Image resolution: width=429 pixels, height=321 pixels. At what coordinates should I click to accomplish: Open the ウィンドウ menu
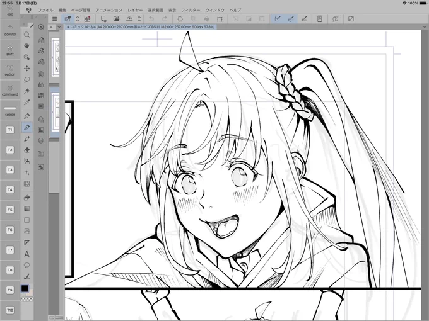(x=214, y=10)
